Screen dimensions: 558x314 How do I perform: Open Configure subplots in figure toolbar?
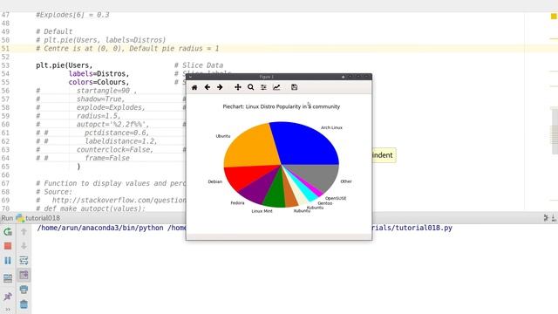[263, 87]
